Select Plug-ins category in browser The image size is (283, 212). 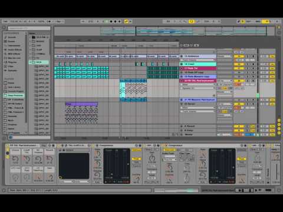pos(12,62)
